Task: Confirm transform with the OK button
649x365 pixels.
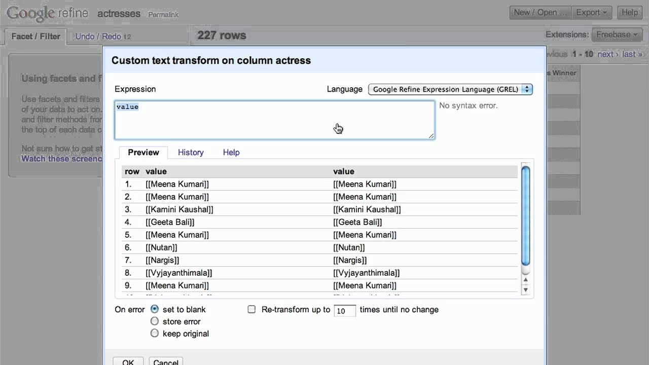Action: [127, 362]
